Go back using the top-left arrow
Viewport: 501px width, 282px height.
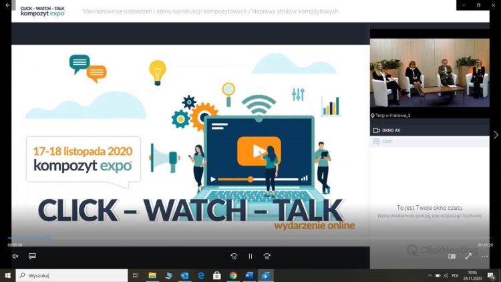coord(7,5)
